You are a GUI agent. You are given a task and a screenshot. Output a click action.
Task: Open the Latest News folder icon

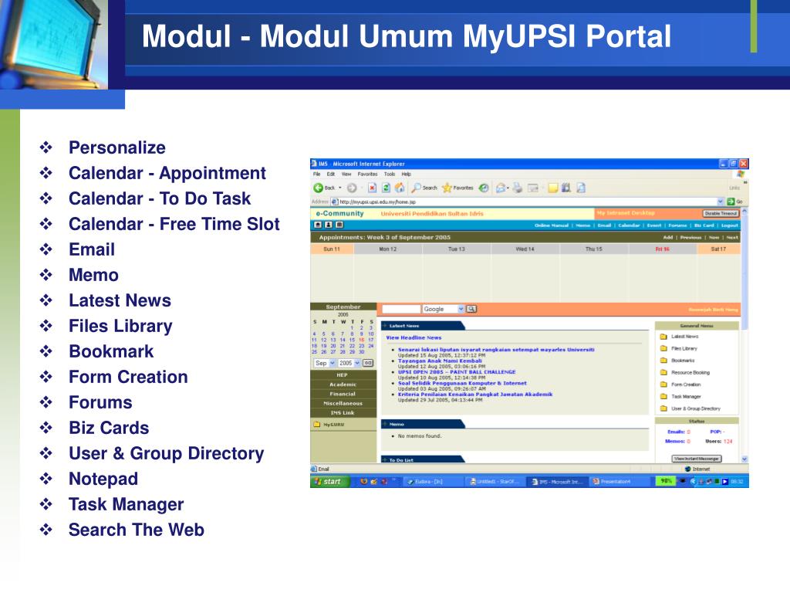(663, 337)
